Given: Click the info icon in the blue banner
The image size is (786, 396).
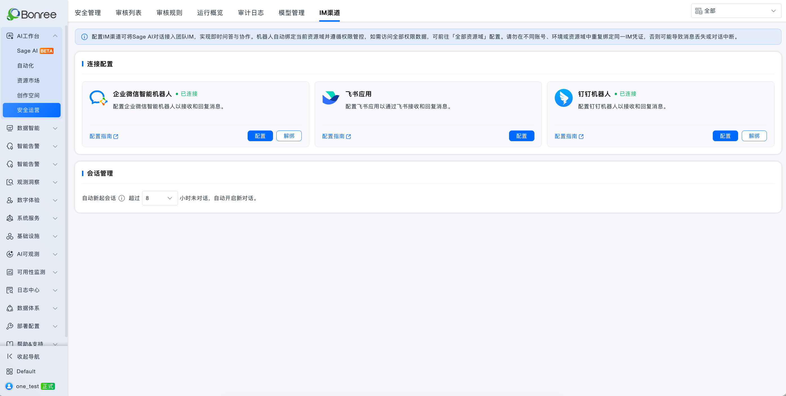Looking at the screenshot, I should point(85,37).
